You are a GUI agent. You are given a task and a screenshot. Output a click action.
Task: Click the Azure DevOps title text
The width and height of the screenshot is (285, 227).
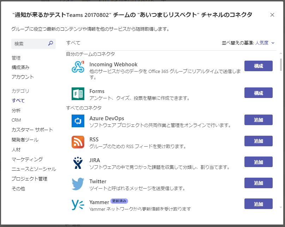coord(107,118)
